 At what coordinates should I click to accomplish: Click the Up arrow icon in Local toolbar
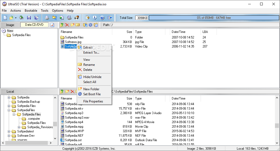click(x=62, y=91)
